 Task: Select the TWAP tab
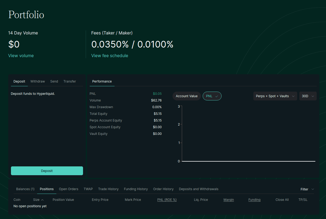point(88,189)
